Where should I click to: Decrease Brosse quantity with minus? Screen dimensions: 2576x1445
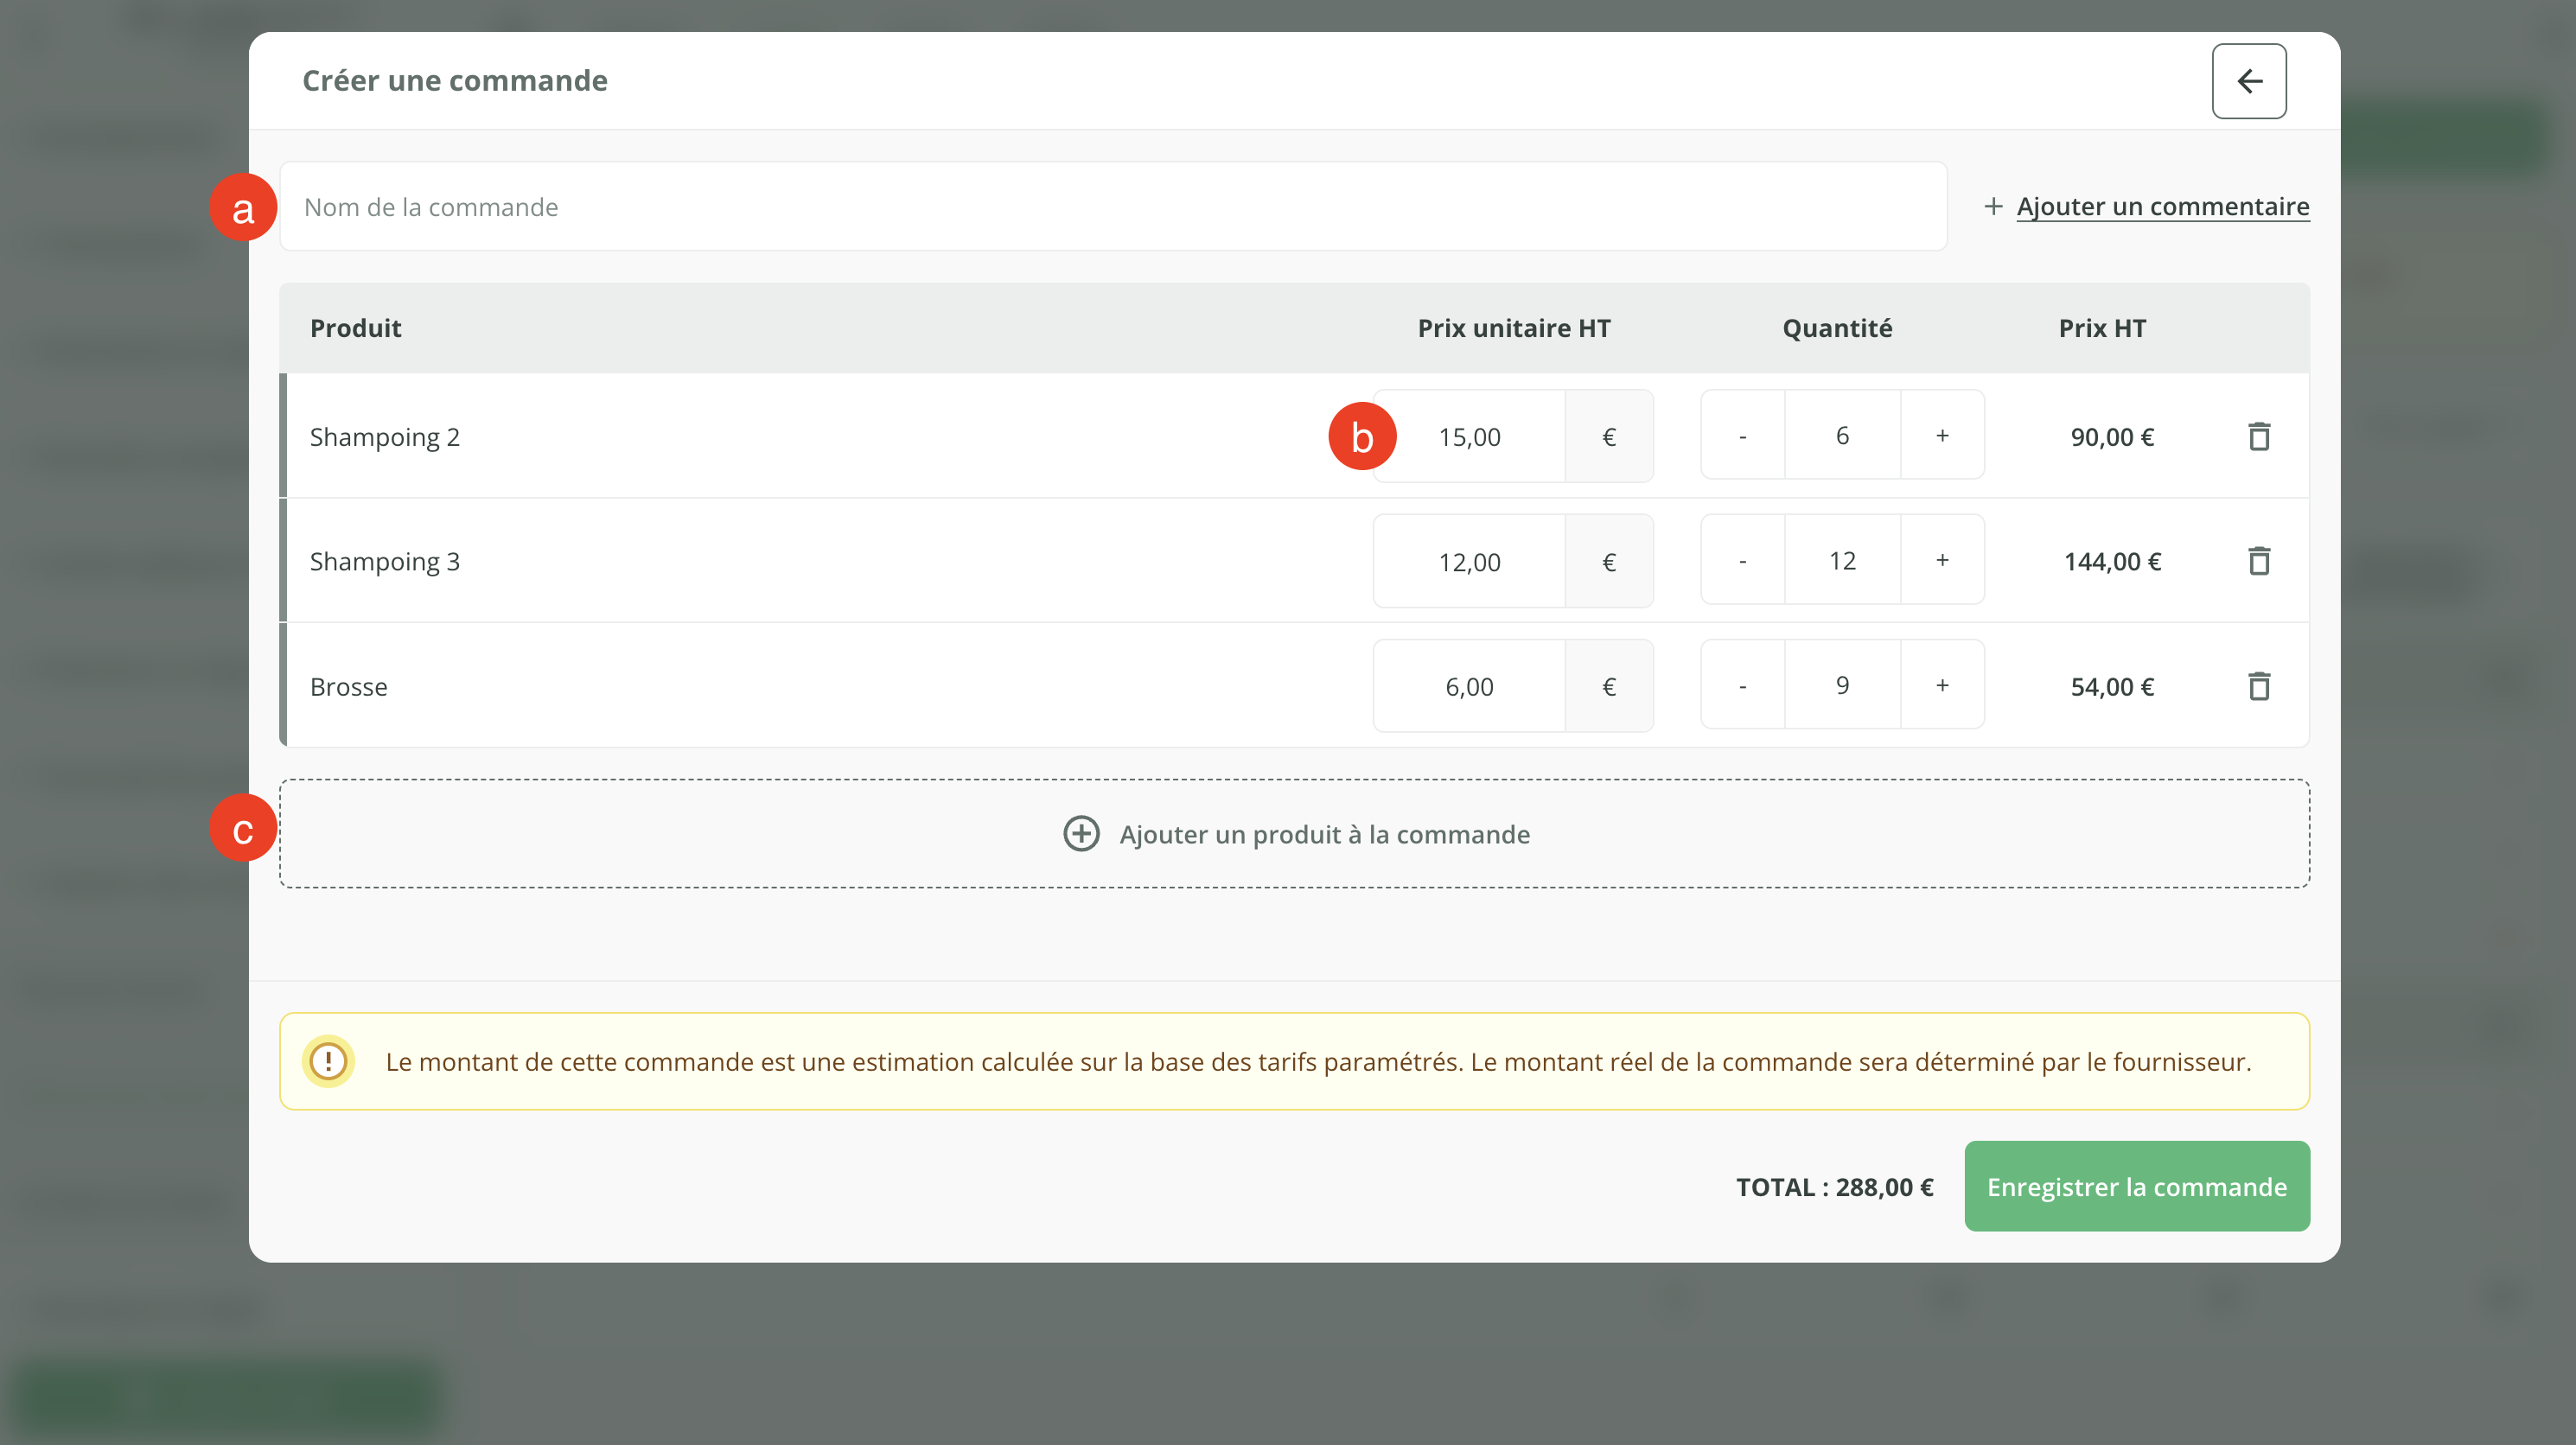1743,686
